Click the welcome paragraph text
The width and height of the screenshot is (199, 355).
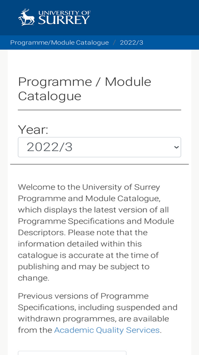pyautogui.click(x=96, y=233)
